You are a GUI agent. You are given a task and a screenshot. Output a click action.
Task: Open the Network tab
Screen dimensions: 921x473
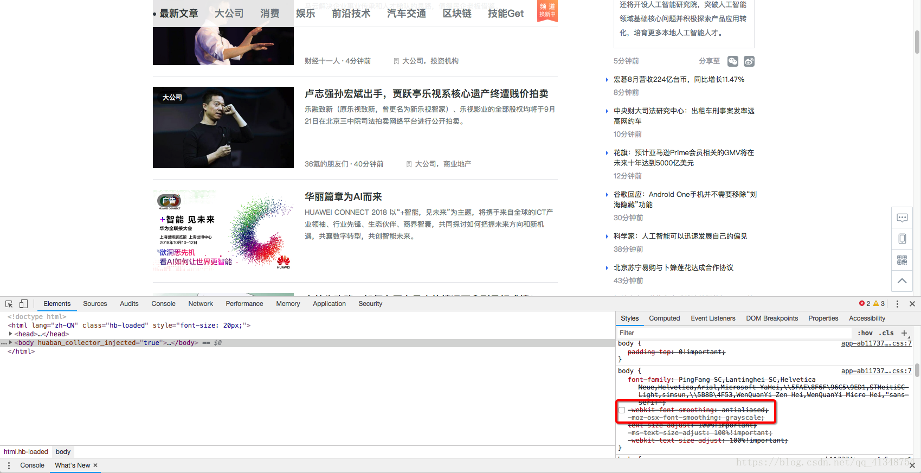coord(201,304)
